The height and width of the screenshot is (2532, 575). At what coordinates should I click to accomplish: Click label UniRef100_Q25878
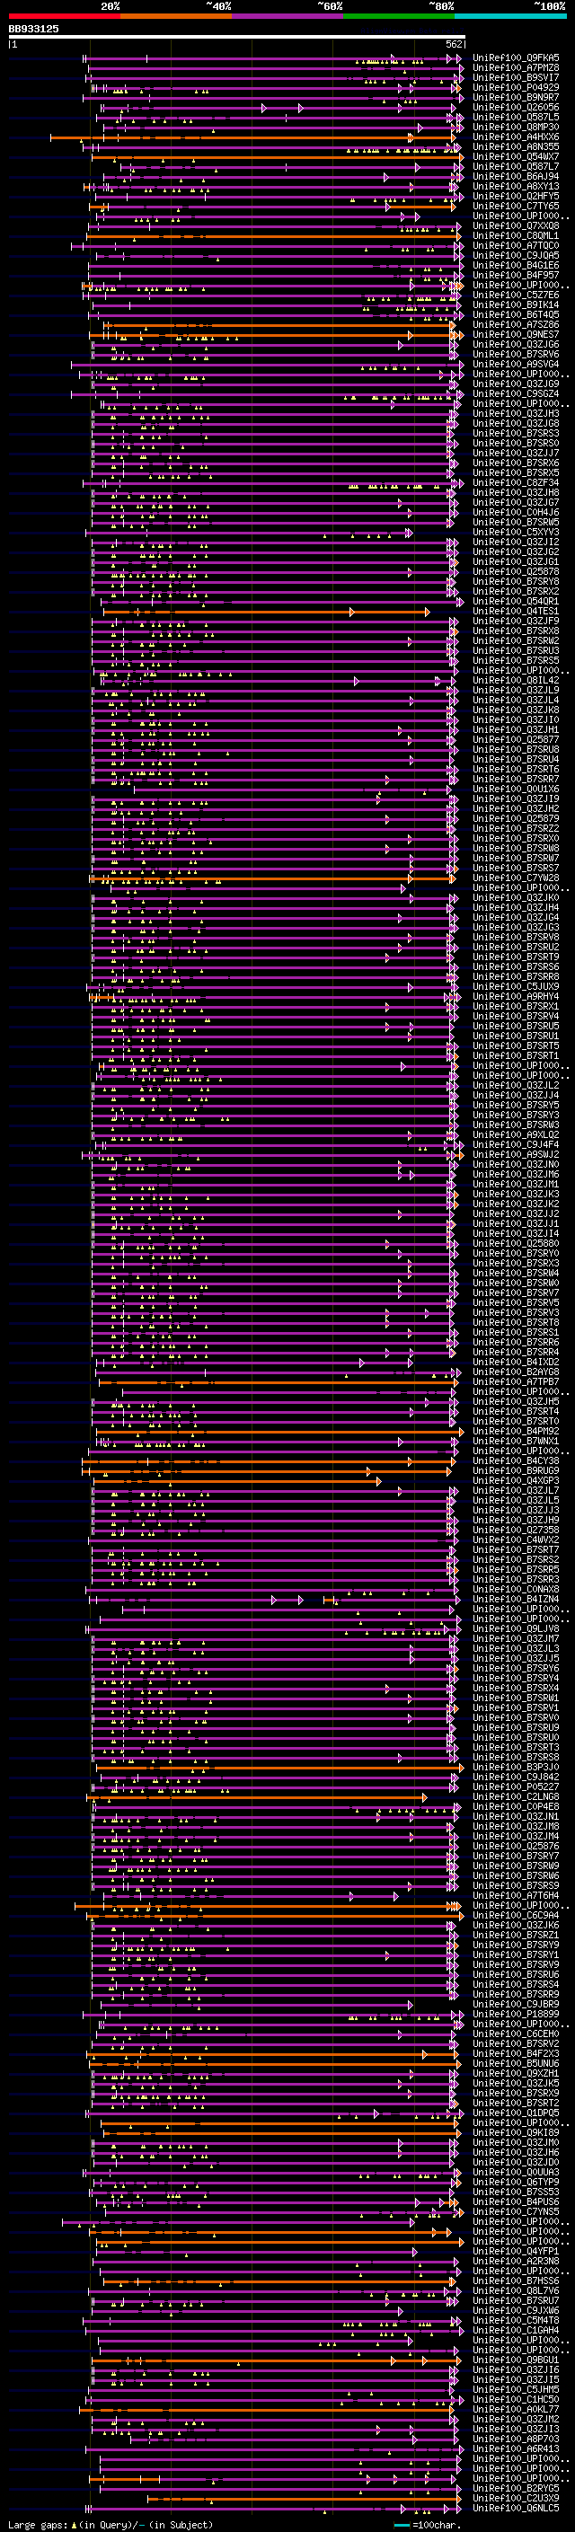(516, 571)
